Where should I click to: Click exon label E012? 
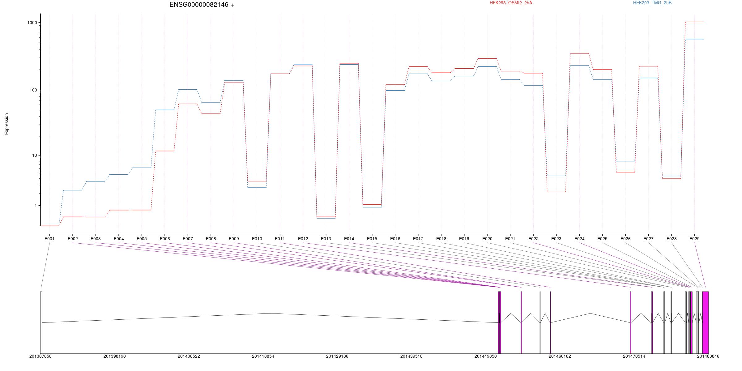point(303,239)
